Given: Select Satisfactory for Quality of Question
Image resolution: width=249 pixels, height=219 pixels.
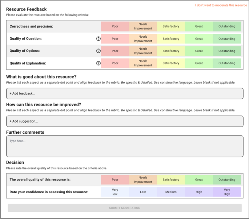Looking at the screenshot, I should (171, 39).
